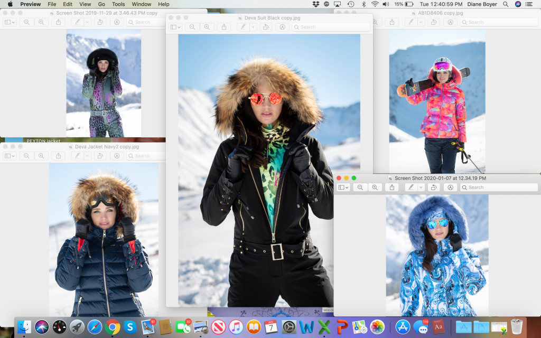Launch Microsoft Excel from the Dock

pyautogui.click(x=324, y=327)
